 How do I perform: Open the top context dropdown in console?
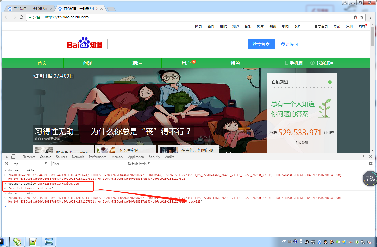(30, 164)
